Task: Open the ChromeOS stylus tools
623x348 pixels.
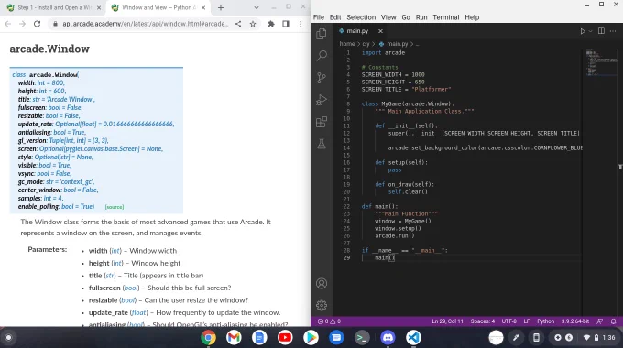Action: point(516,338)
